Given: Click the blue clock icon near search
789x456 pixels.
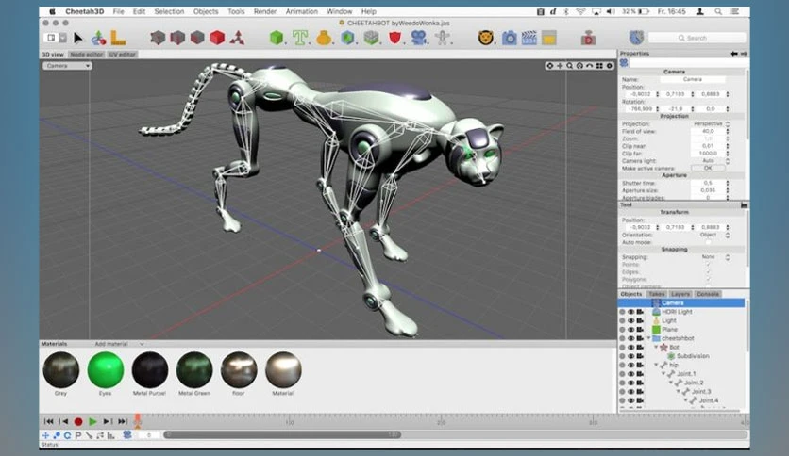Looking at the screenshot, I should tap(636, 38).
